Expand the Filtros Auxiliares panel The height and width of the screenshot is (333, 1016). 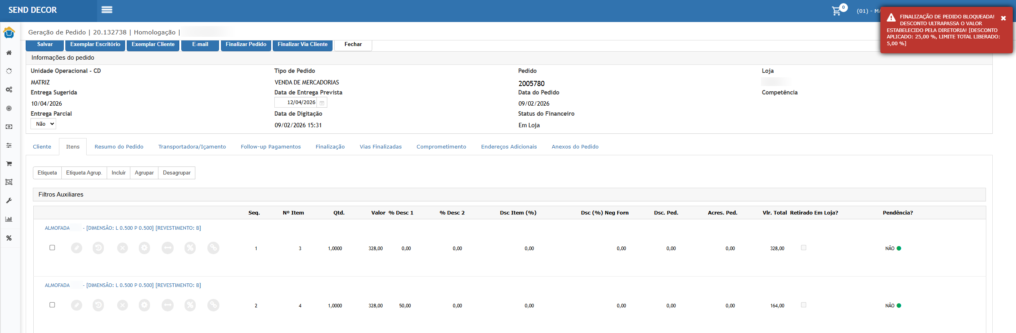61,195
